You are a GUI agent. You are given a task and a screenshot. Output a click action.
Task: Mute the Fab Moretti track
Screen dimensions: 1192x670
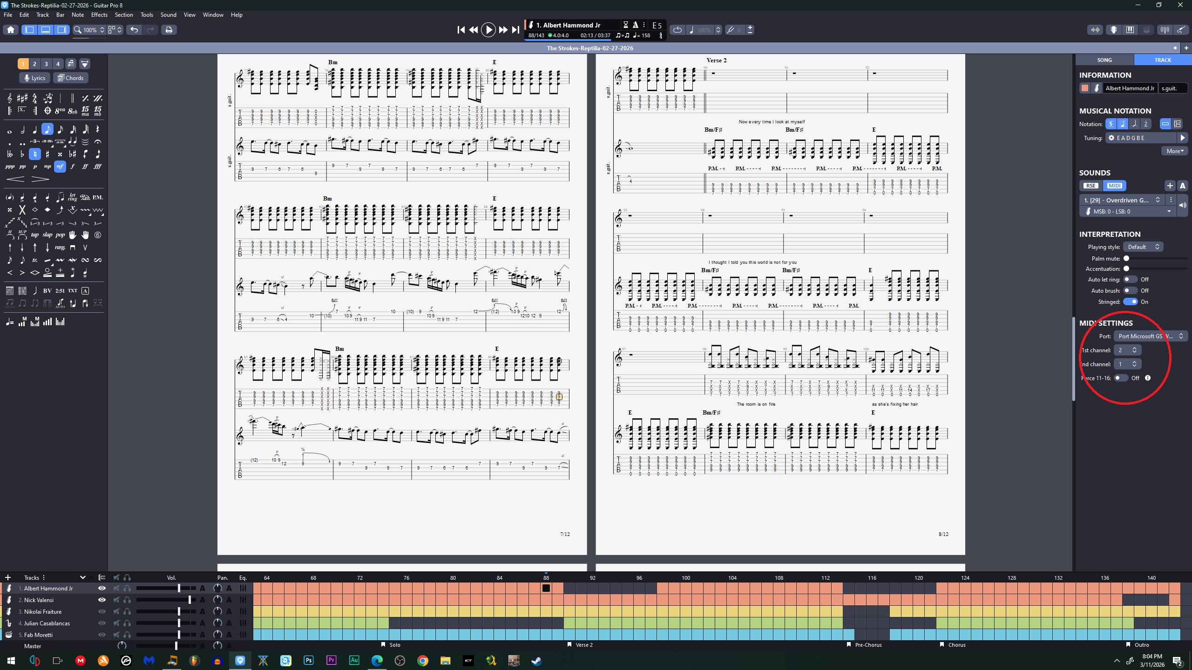[x=116, y=635]
